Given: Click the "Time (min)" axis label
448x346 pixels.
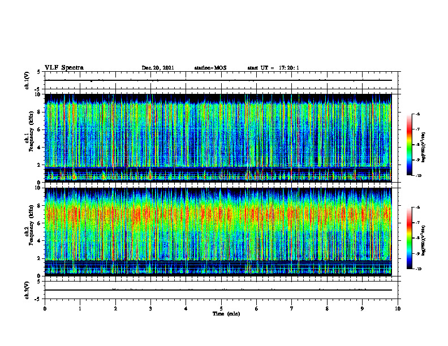Looking at the screenshot, I should pos(226,314).
